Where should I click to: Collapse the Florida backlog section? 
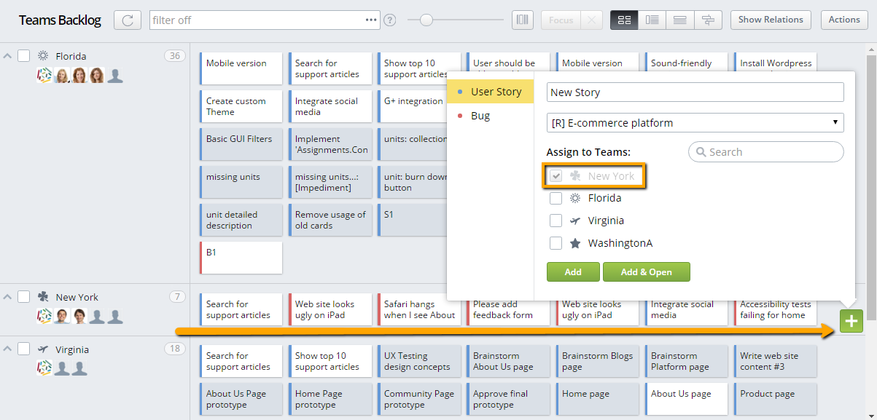click(7, 55)
